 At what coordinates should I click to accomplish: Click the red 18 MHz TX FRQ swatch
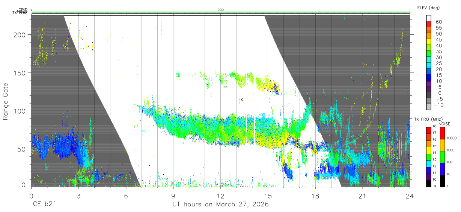(429, 130)
